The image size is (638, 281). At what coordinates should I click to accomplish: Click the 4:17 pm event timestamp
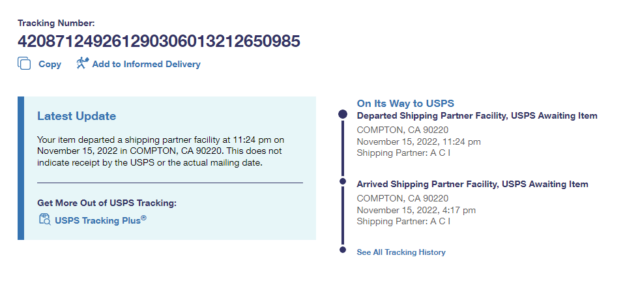416,210
